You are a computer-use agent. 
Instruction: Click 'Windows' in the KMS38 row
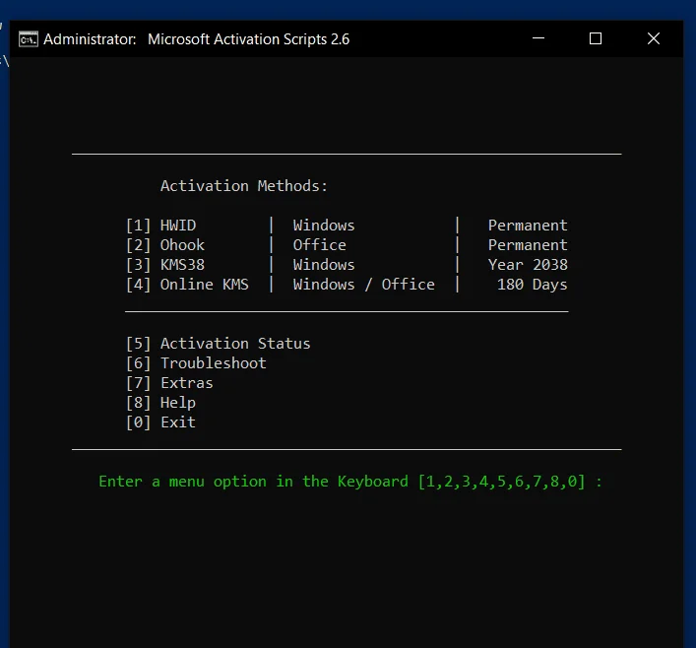point(324,265)
